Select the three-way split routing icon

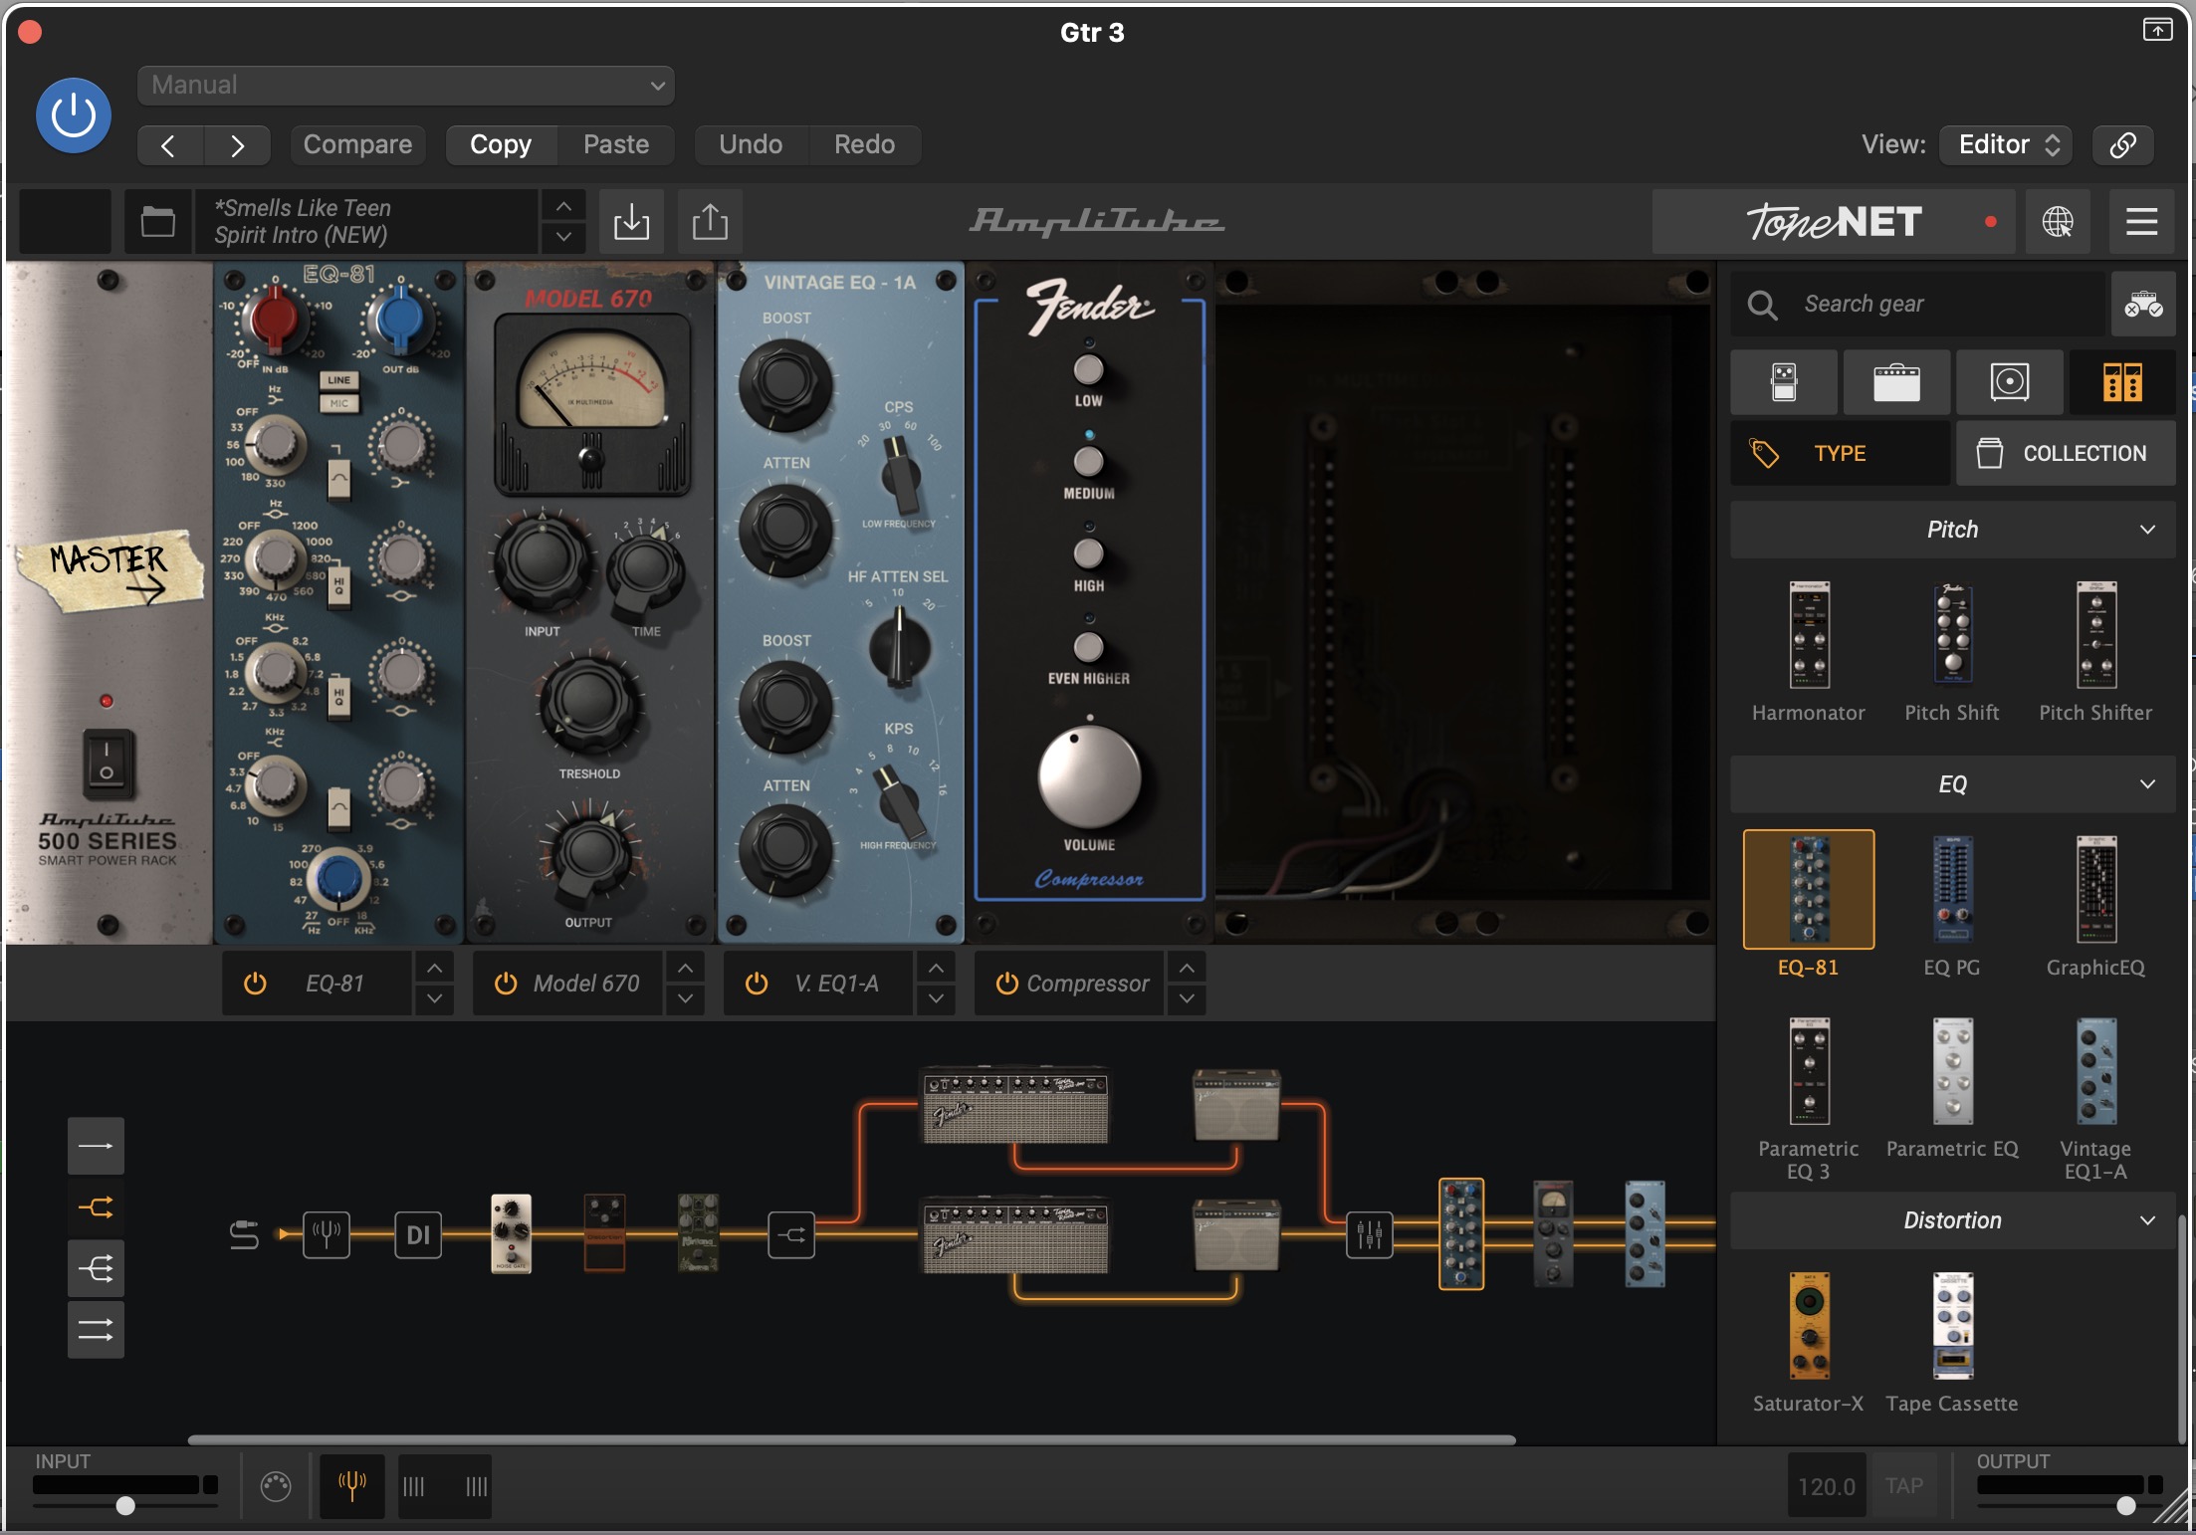click(x=96, y=1268)
